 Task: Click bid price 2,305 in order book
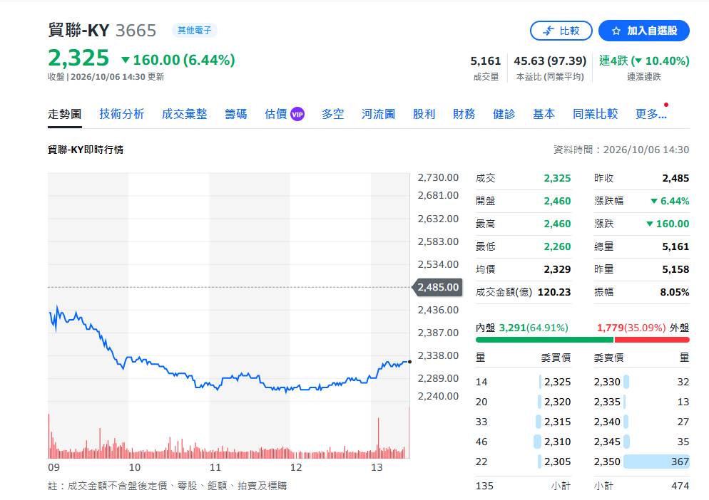pyautogui.click(x=557, y=462)
